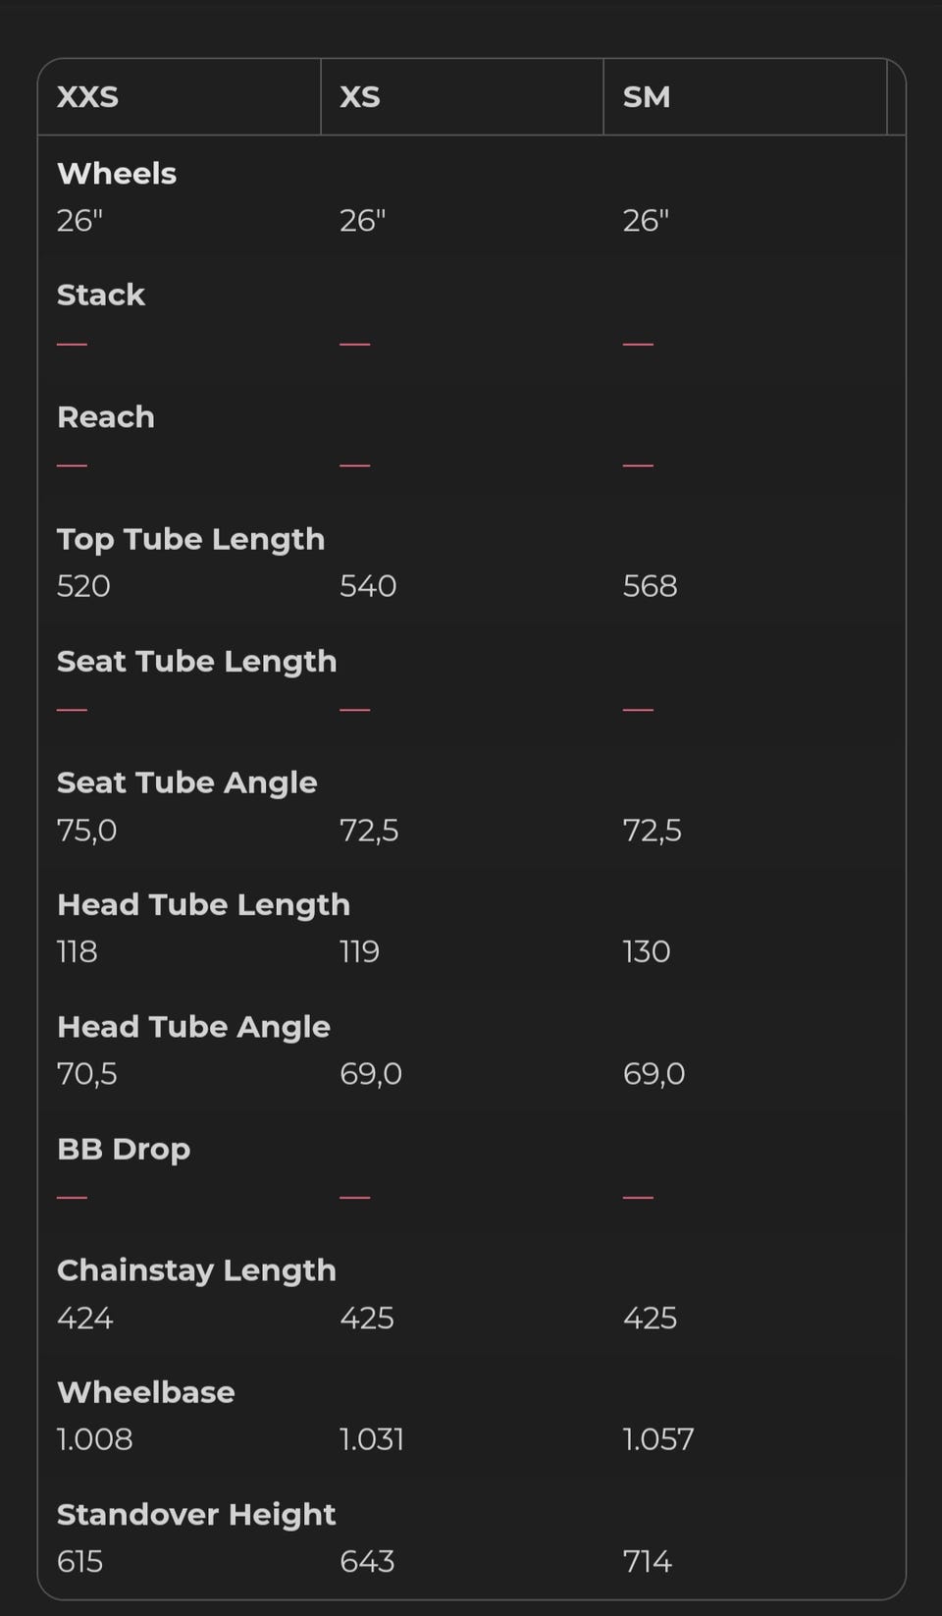
Task: Click the Seat Tube Angle label
Action: click(186, 782)
